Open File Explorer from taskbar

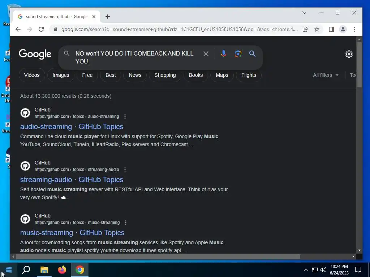point(44,270)
